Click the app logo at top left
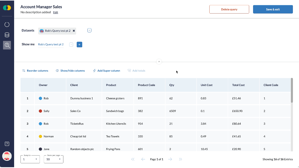 [x=7, y=8]
